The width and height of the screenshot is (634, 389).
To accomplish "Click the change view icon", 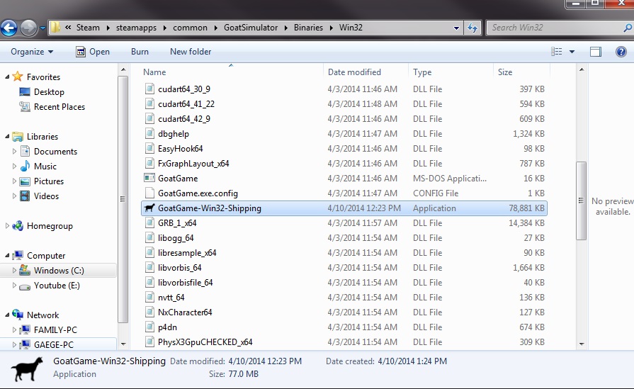I will click(556, 52).
